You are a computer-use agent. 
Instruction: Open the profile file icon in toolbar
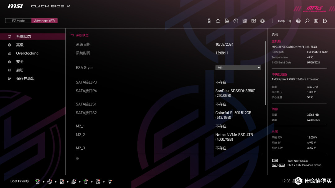pos(227,21)
